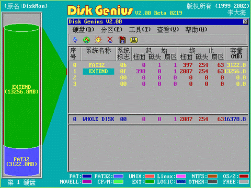Click the LOGIC legend patterned blue swatch
This screenshot has width=251, height=188.
pos(181,182)
